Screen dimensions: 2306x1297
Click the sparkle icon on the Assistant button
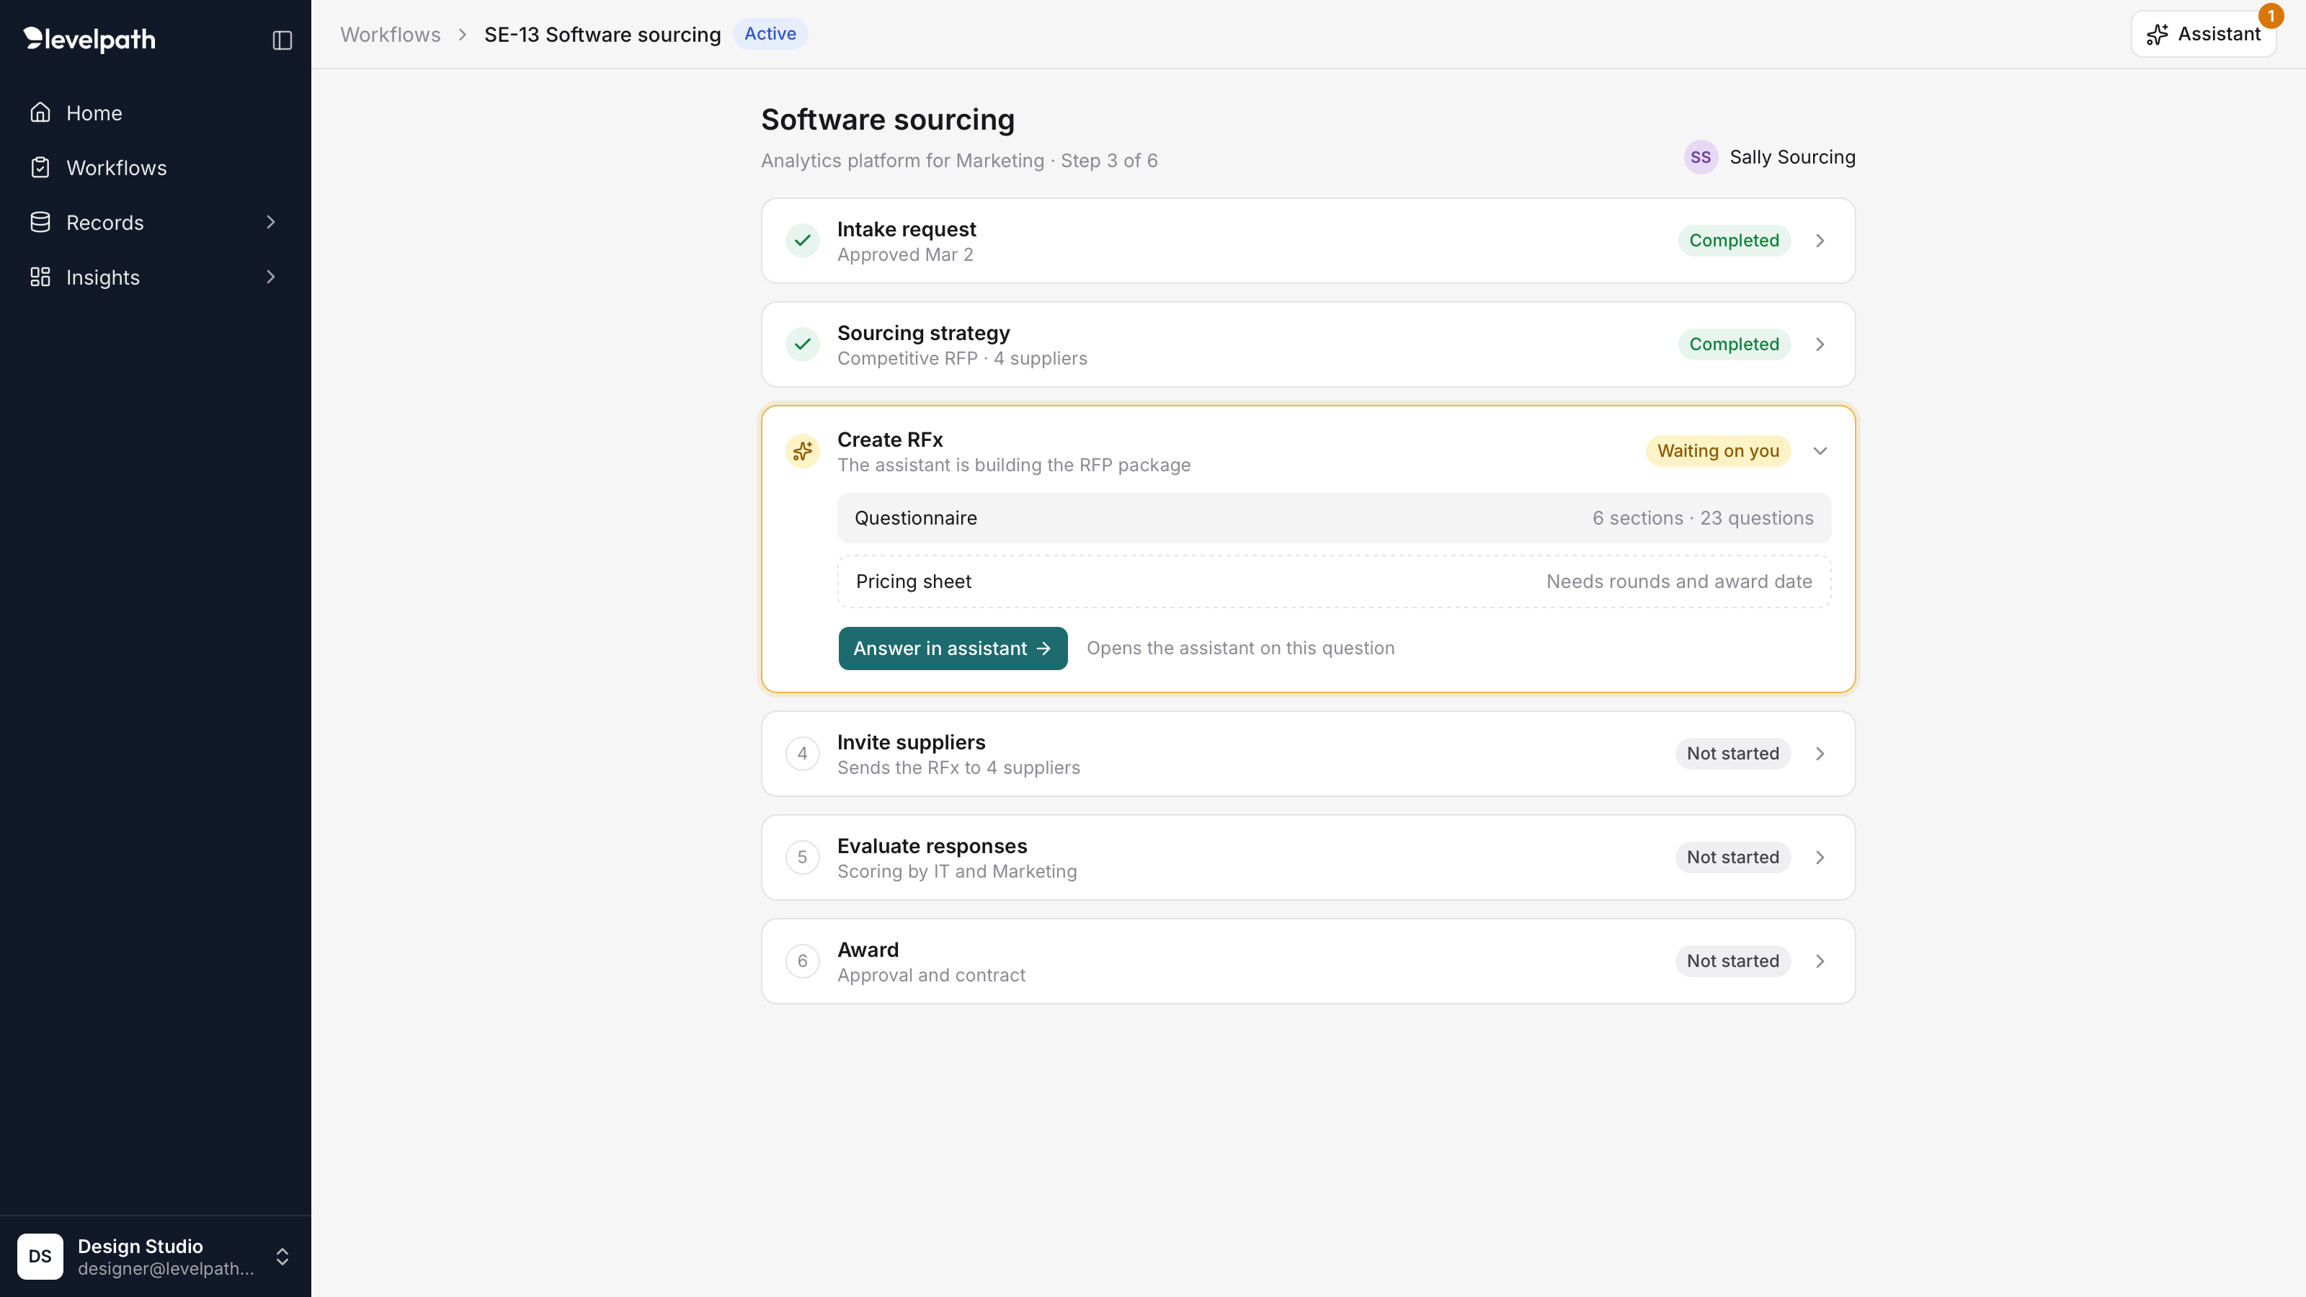(2158, 34)
